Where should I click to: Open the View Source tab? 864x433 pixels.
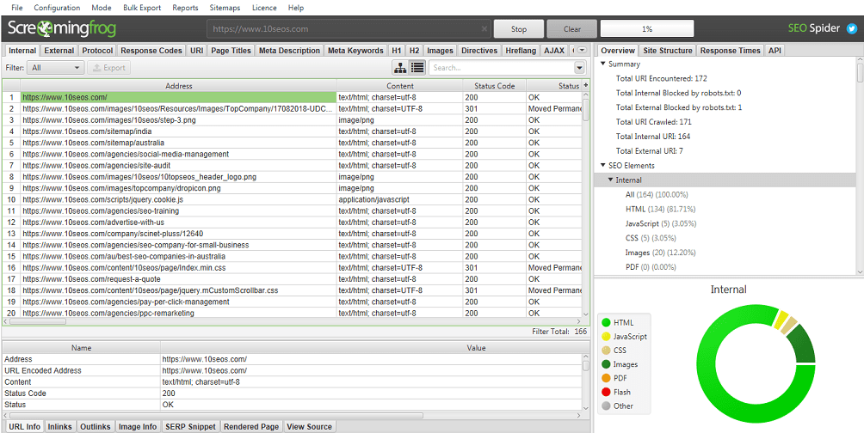(309, 426)
